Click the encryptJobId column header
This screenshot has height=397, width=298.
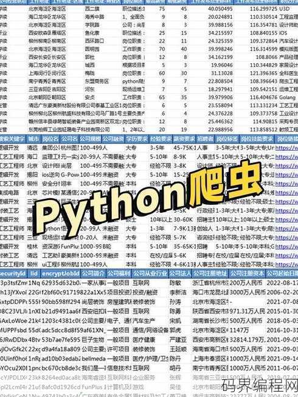(60, 274)
